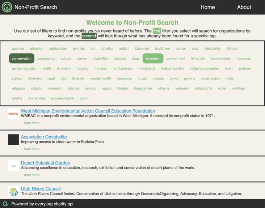
Task: Choose the cats filter
Action: click(x=195, y=49)
